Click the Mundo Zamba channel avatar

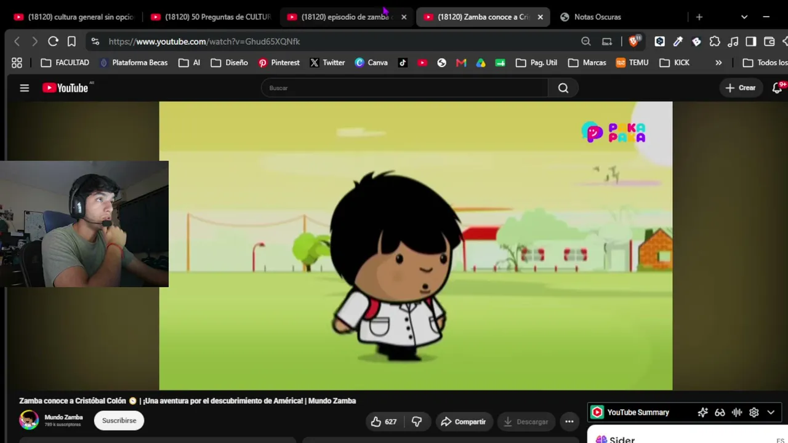[29, 420]
